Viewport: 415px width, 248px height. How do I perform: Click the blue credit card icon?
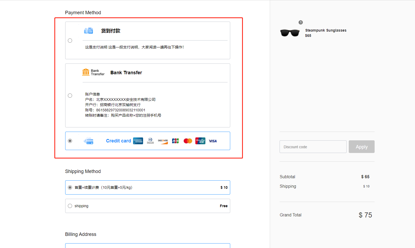[x=89, y=141]
